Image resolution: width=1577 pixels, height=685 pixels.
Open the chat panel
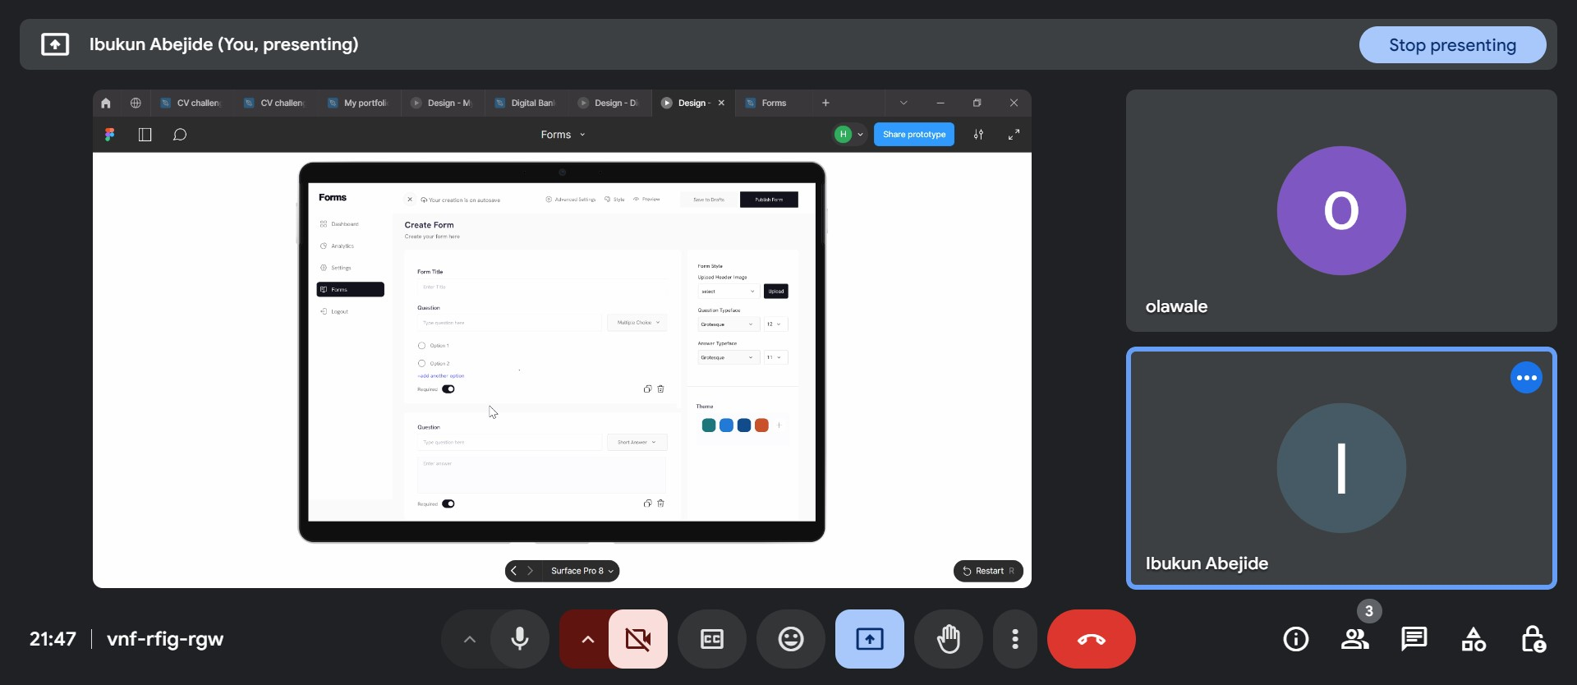pyautogui.click(x=1414, y=639)
